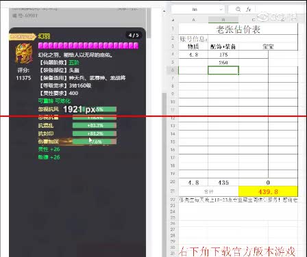The image size is (307, 257).
Task: Click the 仙器阶数 五阶 line
Action: point(60,62)
